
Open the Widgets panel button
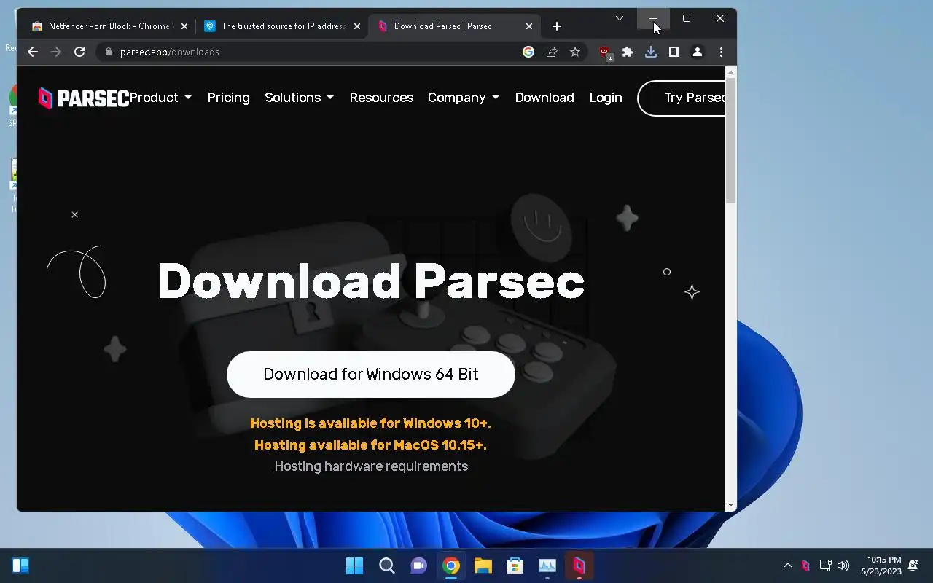[x=20, y=566]
